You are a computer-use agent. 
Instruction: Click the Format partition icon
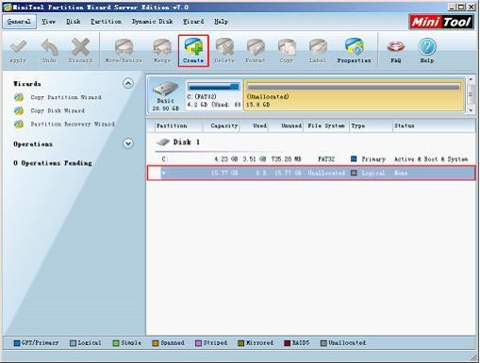[256, 47]
